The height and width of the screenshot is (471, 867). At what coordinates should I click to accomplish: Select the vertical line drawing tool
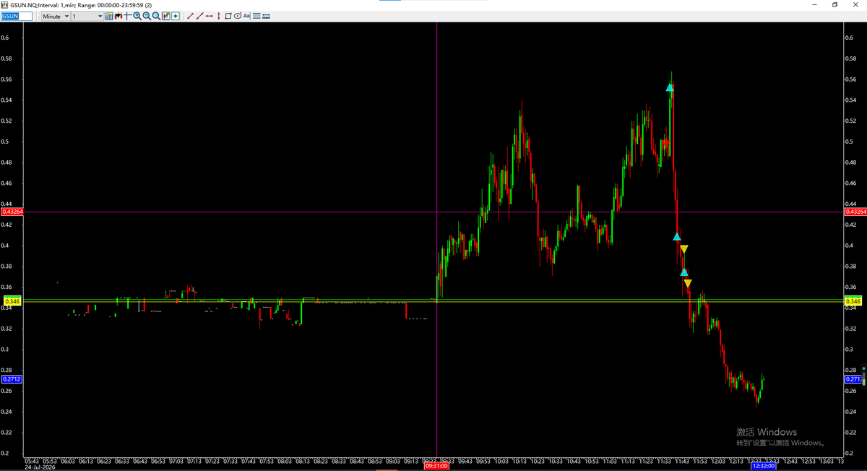click(x=219, y=16)
